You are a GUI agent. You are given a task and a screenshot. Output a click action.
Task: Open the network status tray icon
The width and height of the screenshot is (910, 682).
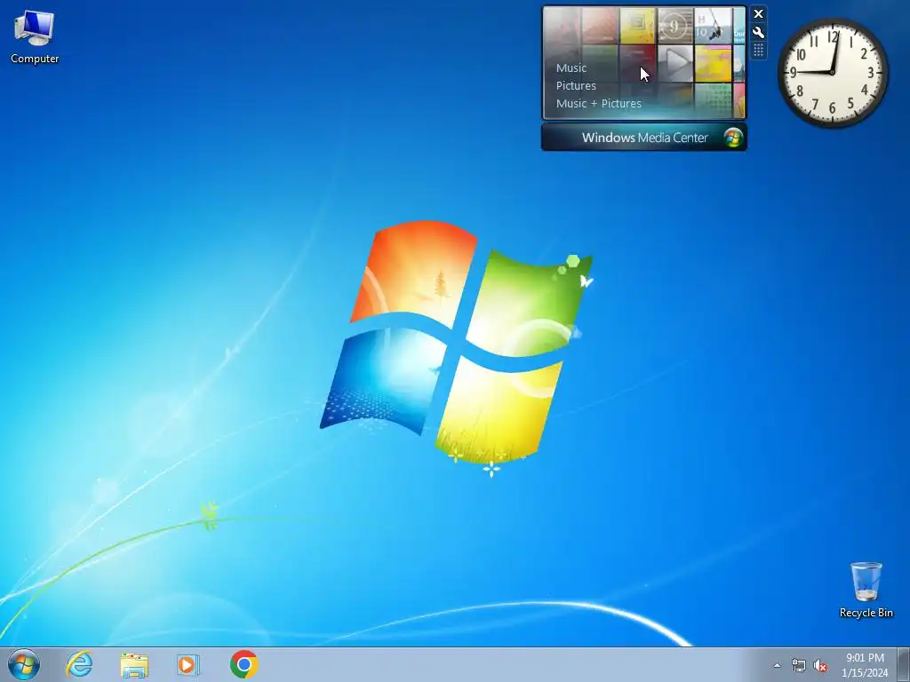pos(799,665)
